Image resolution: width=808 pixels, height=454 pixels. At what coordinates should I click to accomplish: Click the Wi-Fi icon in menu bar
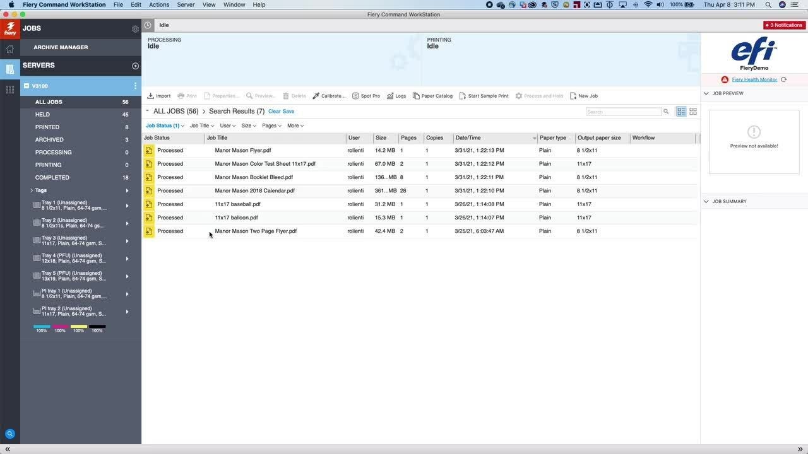coord(648,4)
